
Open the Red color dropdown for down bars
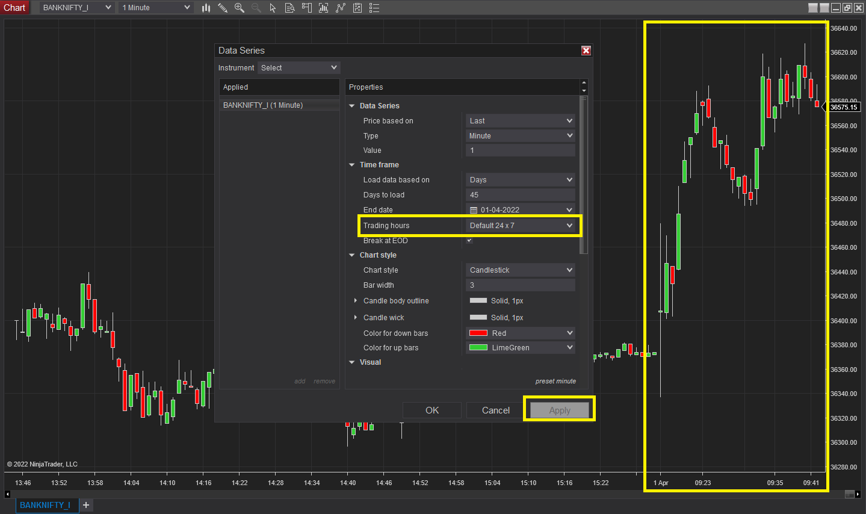[521, 333]
